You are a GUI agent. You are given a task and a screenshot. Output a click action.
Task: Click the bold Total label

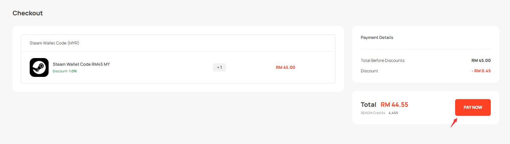tap(368, 105)
